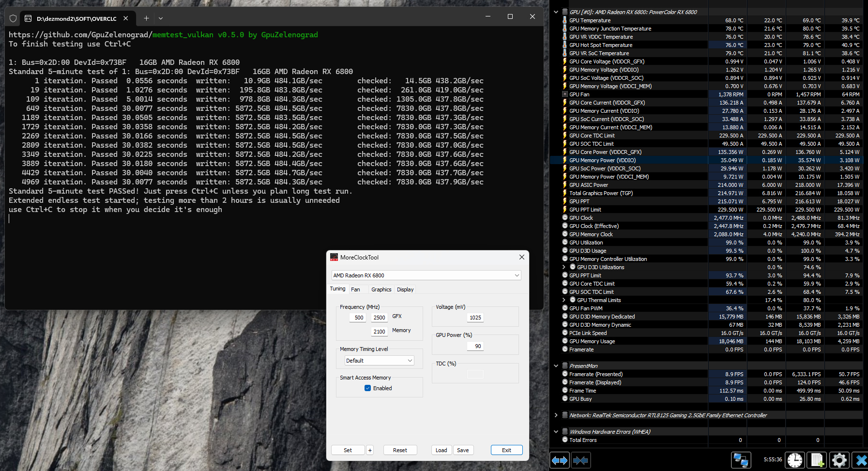Open HWiNFO sensor settings gear
The width and height of the screenshot is (868, 471).
point(839,460)
